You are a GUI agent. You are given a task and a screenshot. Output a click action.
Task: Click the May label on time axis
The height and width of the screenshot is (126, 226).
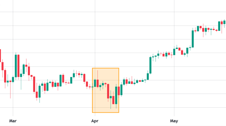click(174, 121)
